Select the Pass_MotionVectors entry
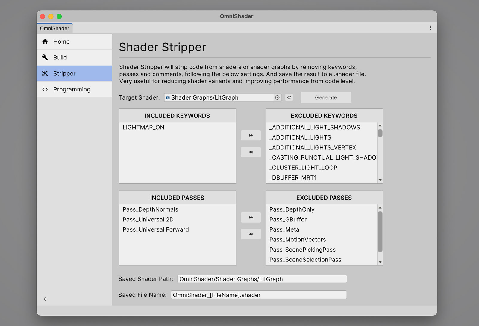 pyautogui.click(x=322, y=240)
